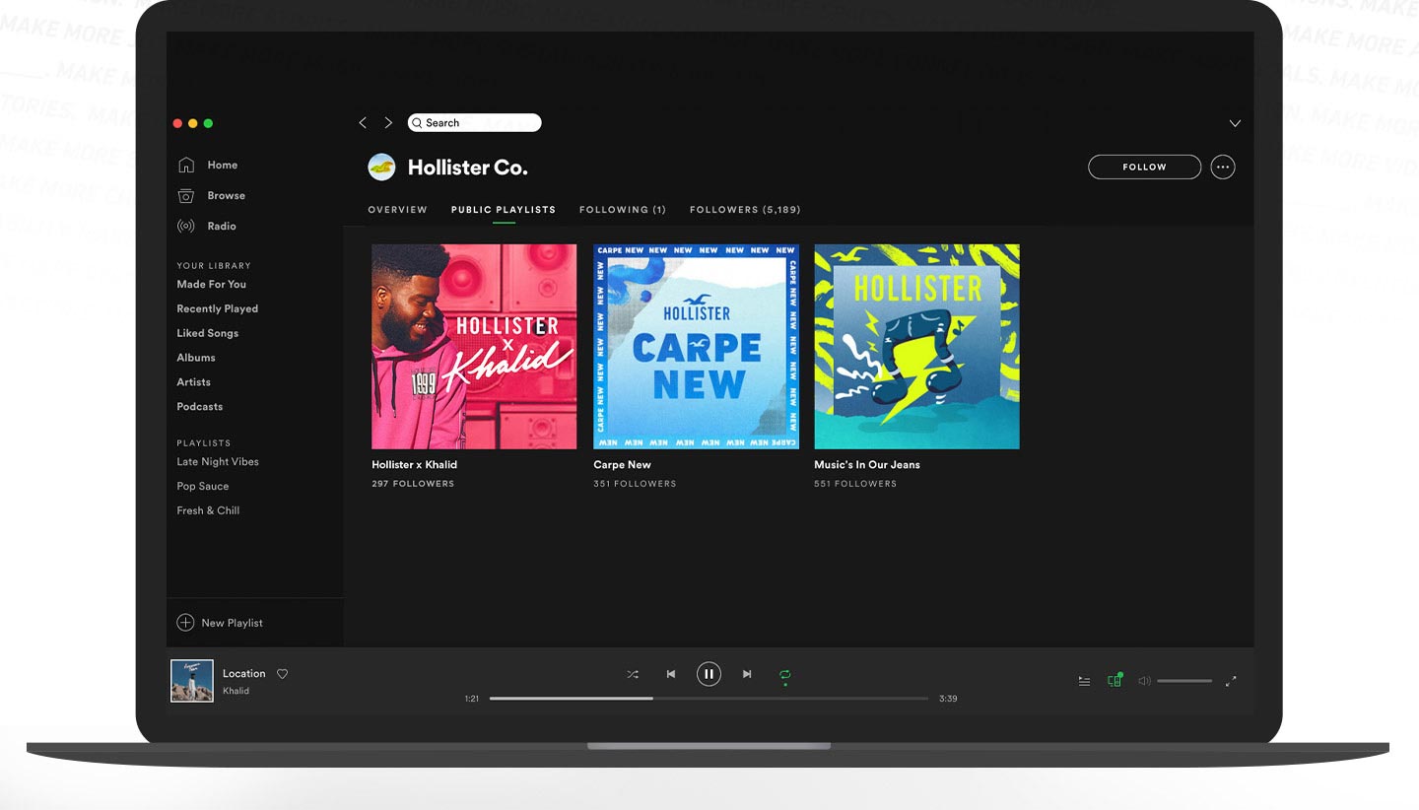Go forward with the right arrow

click(x=388, y=123)
